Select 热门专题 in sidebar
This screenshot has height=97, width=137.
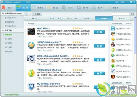[x=8, y=47]
